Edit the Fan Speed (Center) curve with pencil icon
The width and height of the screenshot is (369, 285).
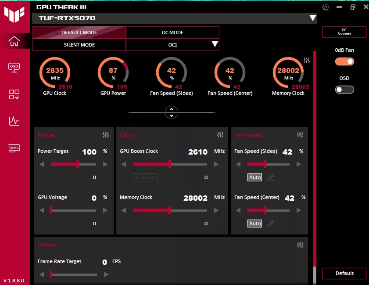coord(271,224)
